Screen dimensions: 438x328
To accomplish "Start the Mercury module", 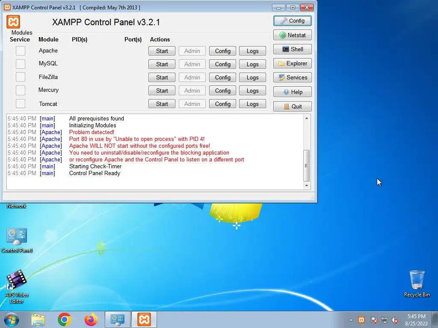I will point(162,91).
